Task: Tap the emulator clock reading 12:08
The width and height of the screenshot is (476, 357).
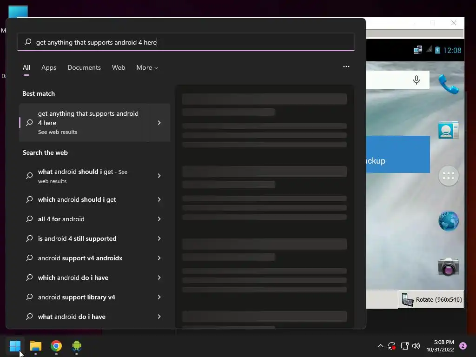Action: 452,50
